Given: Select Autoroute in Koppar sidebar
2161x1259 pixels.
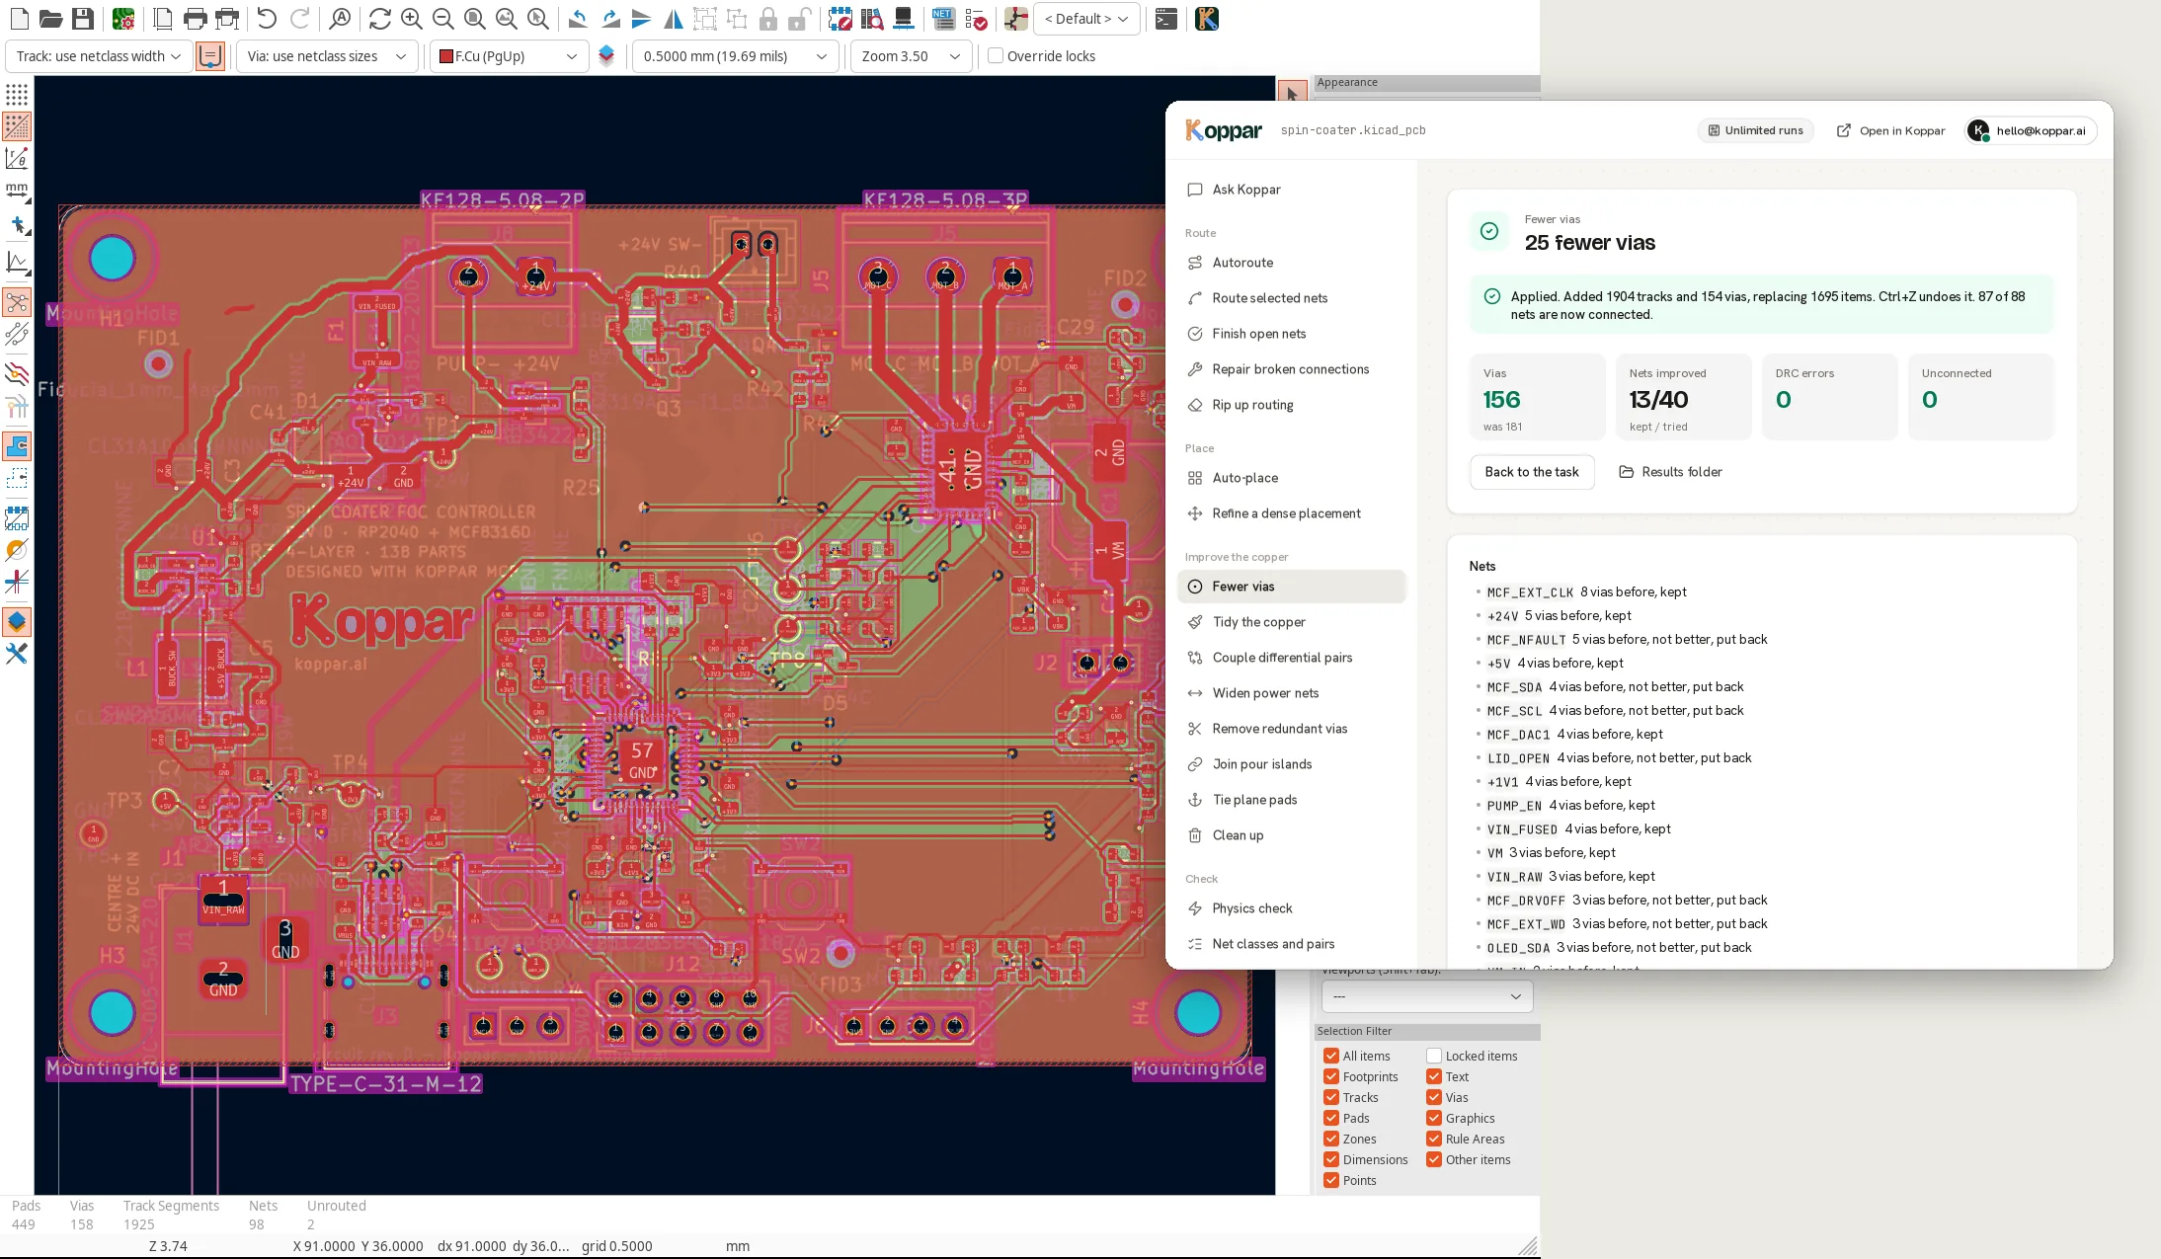Looking at the screenshot, I should (x=1291, y=263).
